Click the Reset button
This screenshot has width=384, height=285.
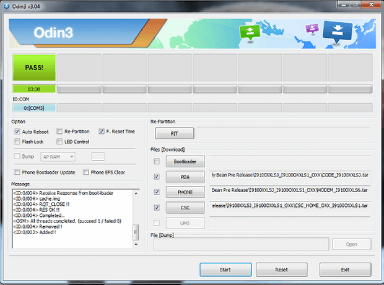[282, 270]
